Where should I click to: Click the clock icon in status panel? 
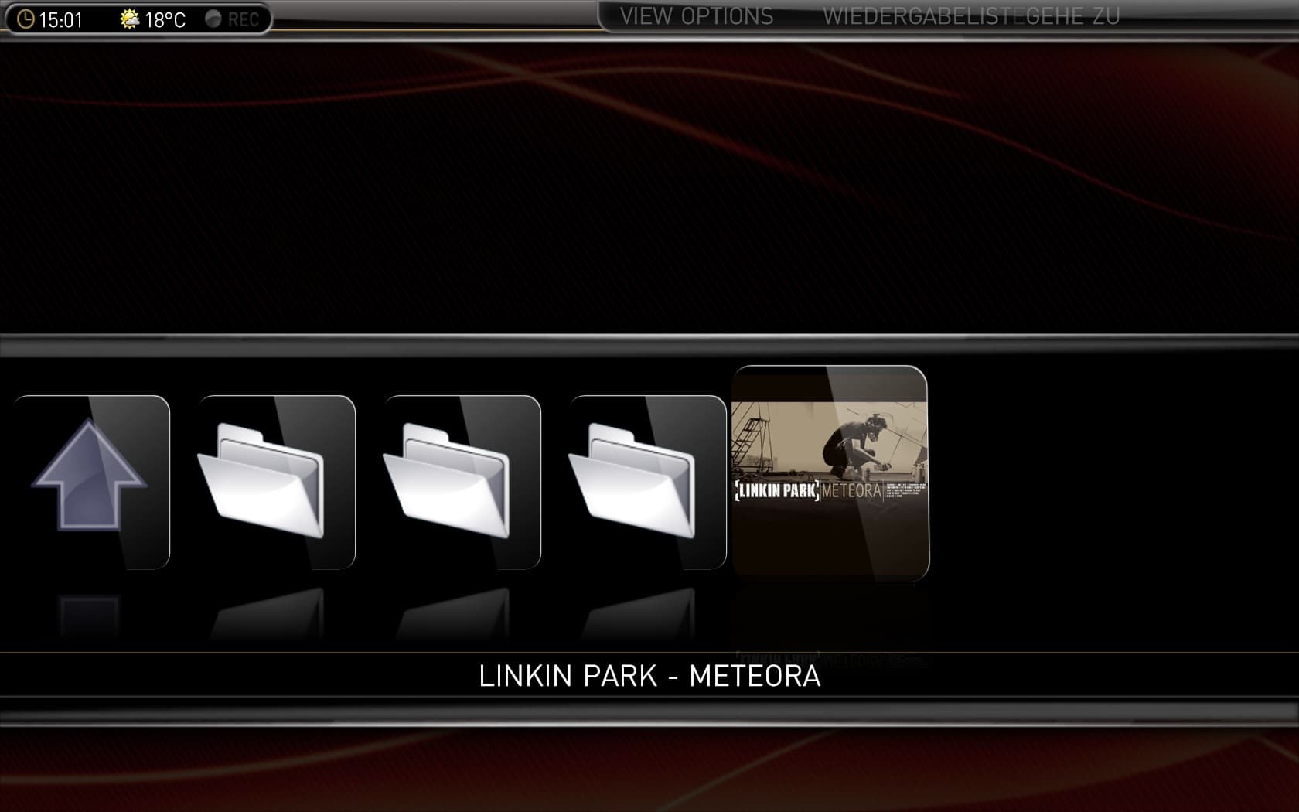[x=25, y=19]
